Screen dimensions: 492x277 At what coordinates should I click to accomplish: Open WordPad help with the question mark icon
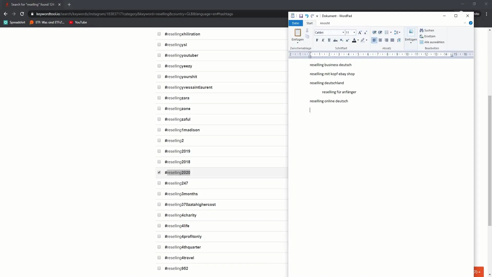[x=470, y=23]
